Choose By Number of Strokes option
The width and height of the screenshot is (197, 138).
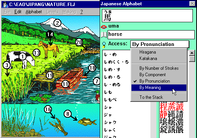coord(159,68)
